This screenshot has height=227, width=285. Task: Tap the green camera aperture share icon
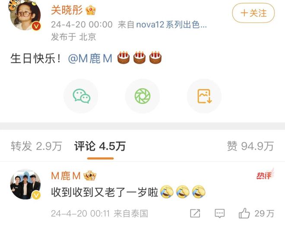[x=142, y=96]
